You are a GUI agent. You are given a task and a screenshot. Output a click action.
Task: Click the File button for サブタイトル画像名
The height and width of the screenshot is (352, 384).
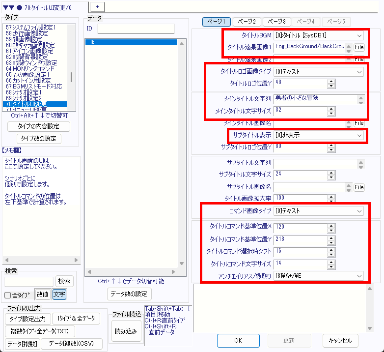coord(359,187)
